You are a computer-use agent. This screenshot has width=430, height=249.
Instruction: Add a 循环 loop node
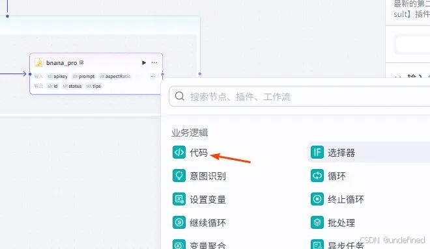328,176
